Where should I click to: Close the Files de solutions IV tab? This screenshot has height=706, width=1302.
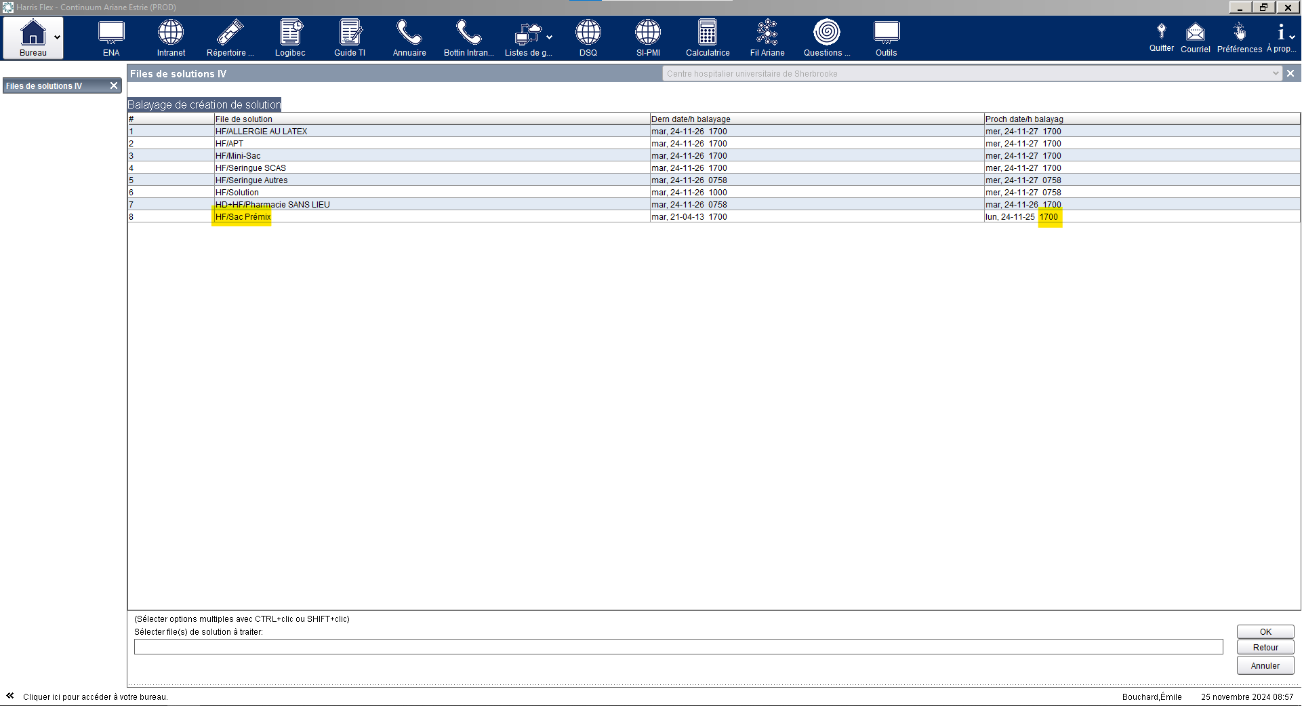[114, 85]
